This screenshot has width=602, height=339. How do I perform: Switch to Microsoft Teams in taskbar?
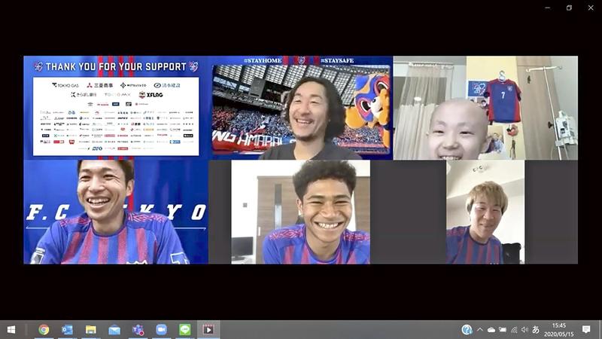138,329
